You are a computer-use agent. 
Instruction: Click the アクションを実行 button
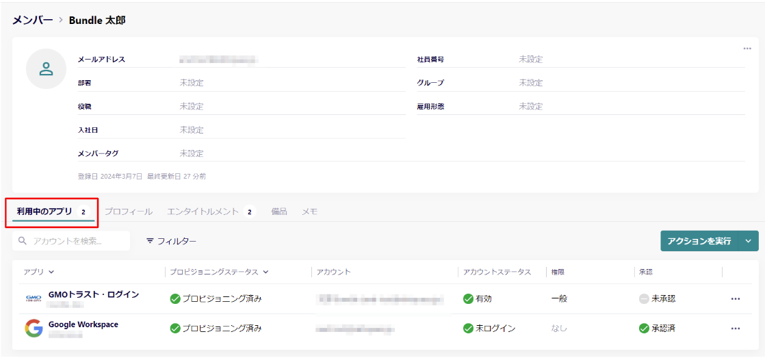(x=699, y=241)
